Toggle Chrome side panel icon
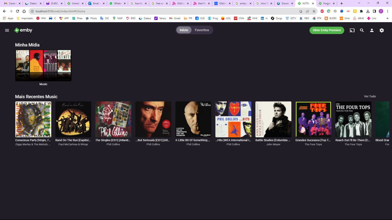 click(374, 11)
